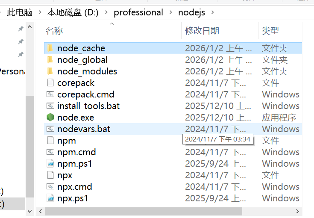The width and height of the screenshot is (314, 218).
Task: Click the green node.exe hexagon icon
Action: coord(50,117)
